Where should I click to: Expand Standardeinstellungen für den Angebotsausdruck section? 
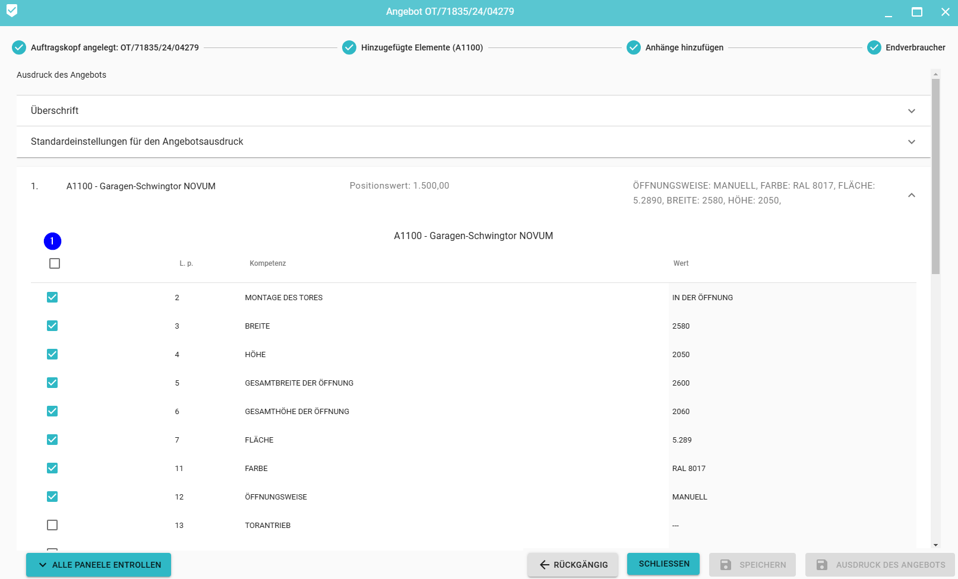[911, 142]
